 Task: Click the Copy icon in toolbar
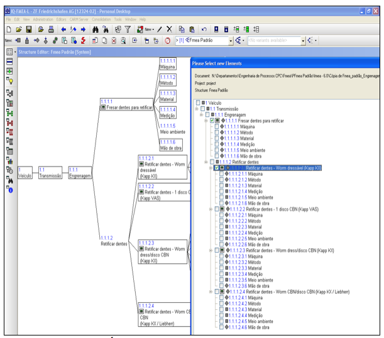pos(182,30)
